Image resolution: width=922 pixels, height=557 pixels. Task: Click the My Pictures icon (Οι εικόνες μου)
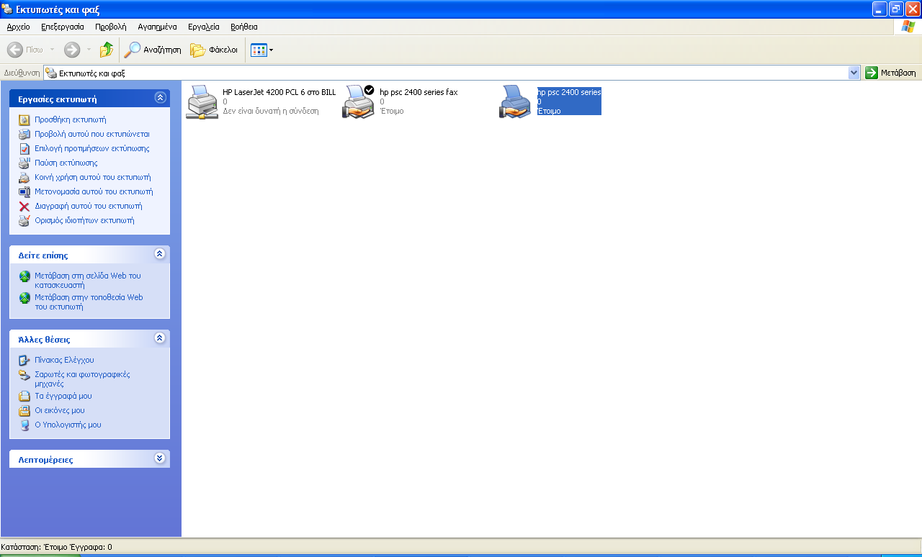pyautogui.click(x=24, y=410)
